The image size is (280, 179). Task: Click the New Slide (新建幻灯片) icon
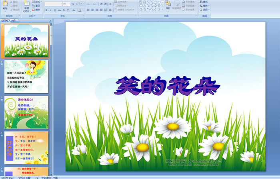click(x=27, y=4)
